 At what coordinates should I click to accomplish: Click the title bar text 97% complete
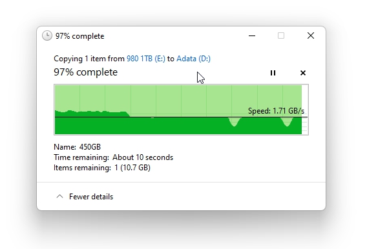click(x=80, y=36)
